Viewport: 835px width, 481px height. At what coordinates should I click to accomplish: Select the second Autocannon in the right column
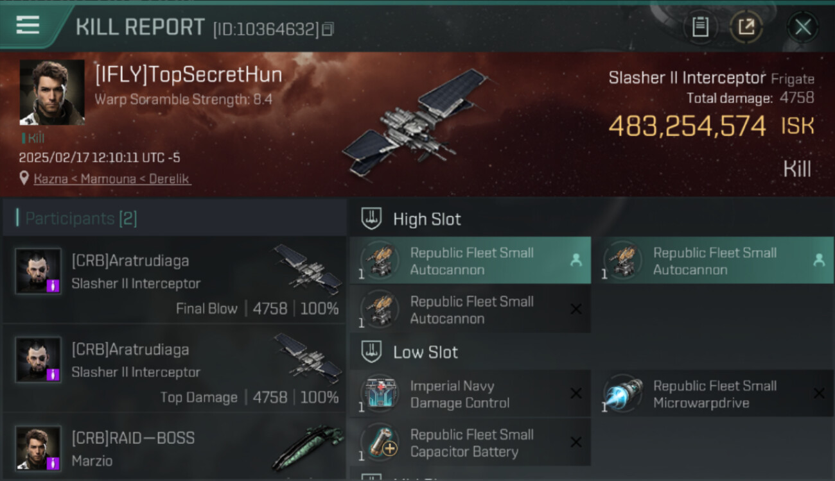[x=714, y=260]
